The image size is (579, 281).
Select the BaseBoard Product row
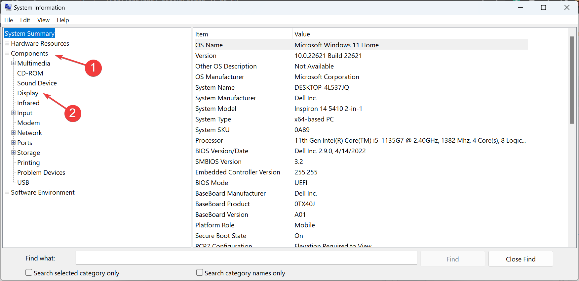[x=361, y=204]
